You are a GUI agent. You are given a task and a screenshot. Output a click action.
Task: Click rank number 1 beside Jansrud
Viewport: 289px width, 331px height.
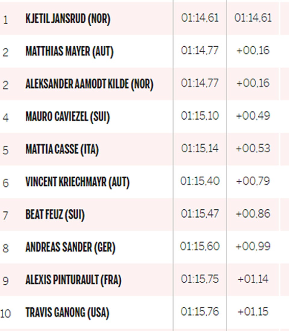point(5,20)
